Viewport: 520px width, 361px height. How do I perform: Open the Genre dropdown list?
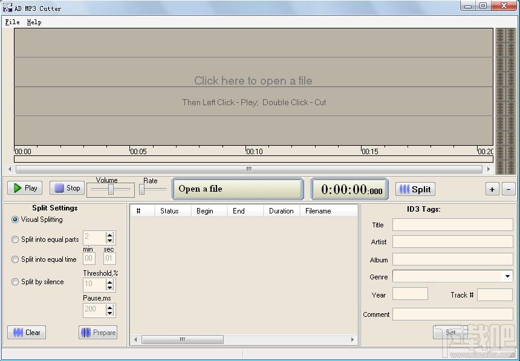tap(507, 276)
